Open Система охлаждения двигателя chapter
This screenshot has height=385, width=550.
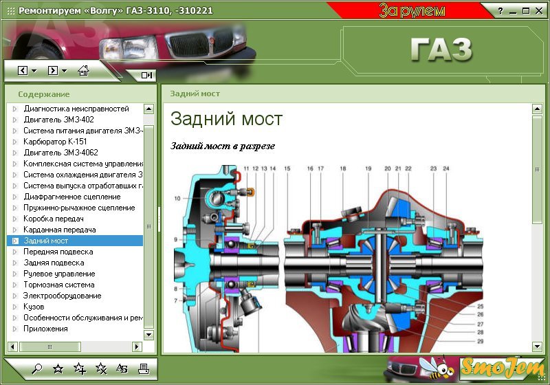[83, 175]
